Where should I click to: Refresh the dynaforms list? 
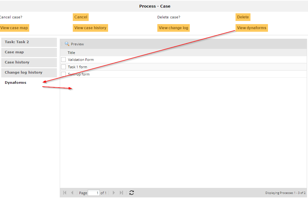pyautogui.click(x=132, y=193)
